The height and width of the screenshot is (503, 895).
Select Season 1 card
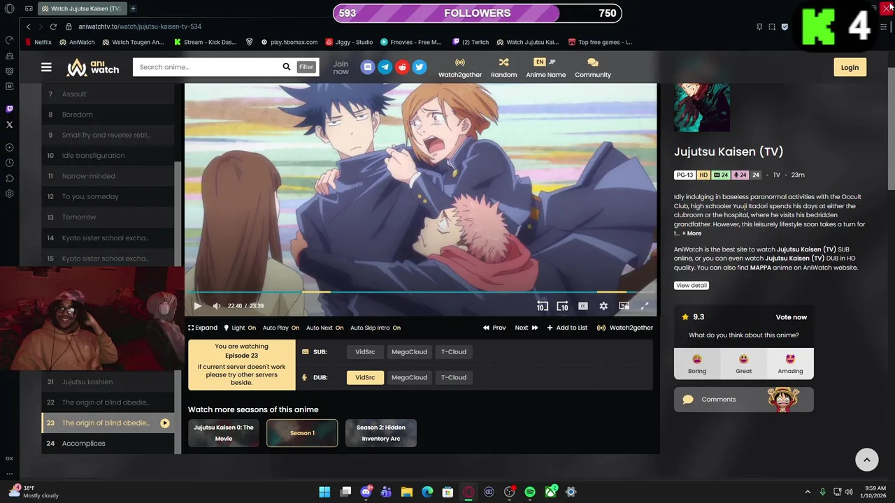click(x=302, y=433)
